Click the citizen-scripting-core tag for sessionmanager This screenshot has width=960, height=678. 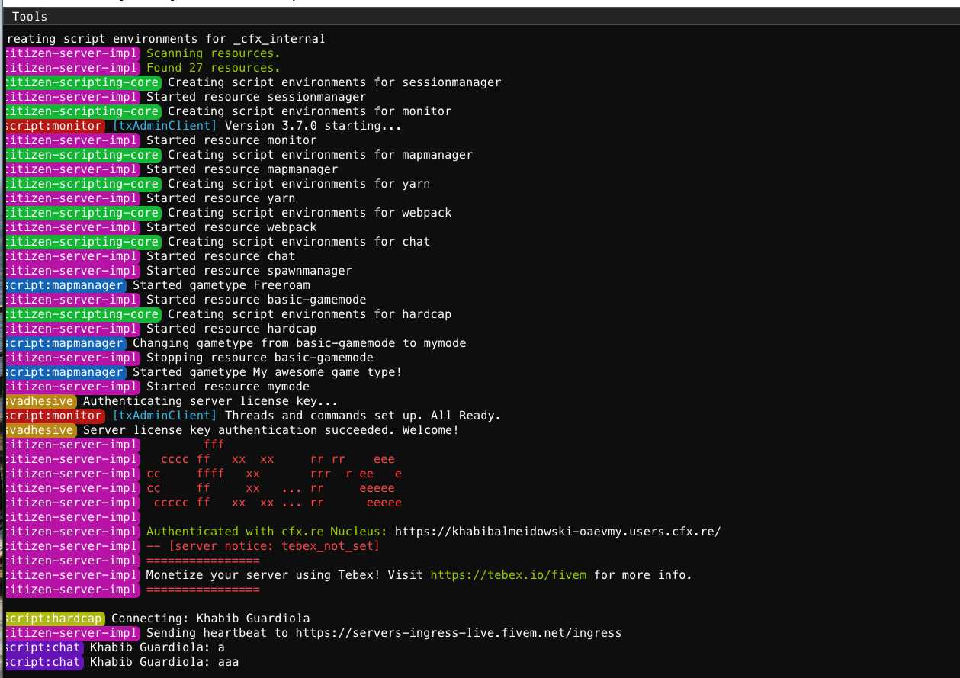coord(82,82)
